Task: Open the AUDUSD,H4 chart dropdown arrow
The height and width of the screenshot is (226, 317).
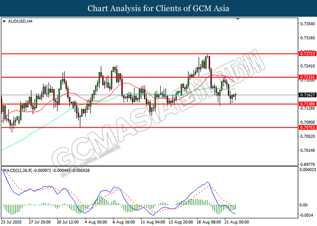Action: click(4, 21)
